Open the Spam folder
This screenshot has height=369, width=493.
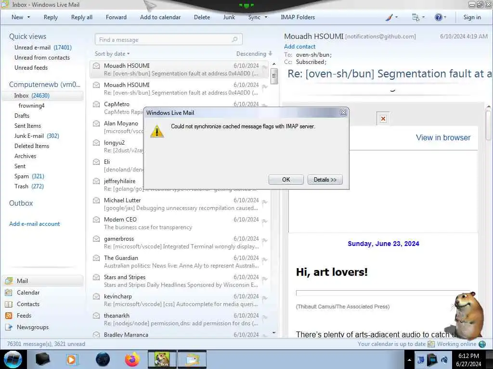[29, 176]
